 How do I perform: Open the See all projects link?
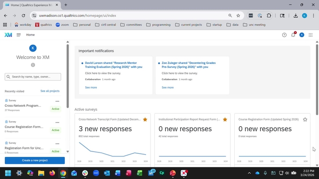tap(50, 91)
